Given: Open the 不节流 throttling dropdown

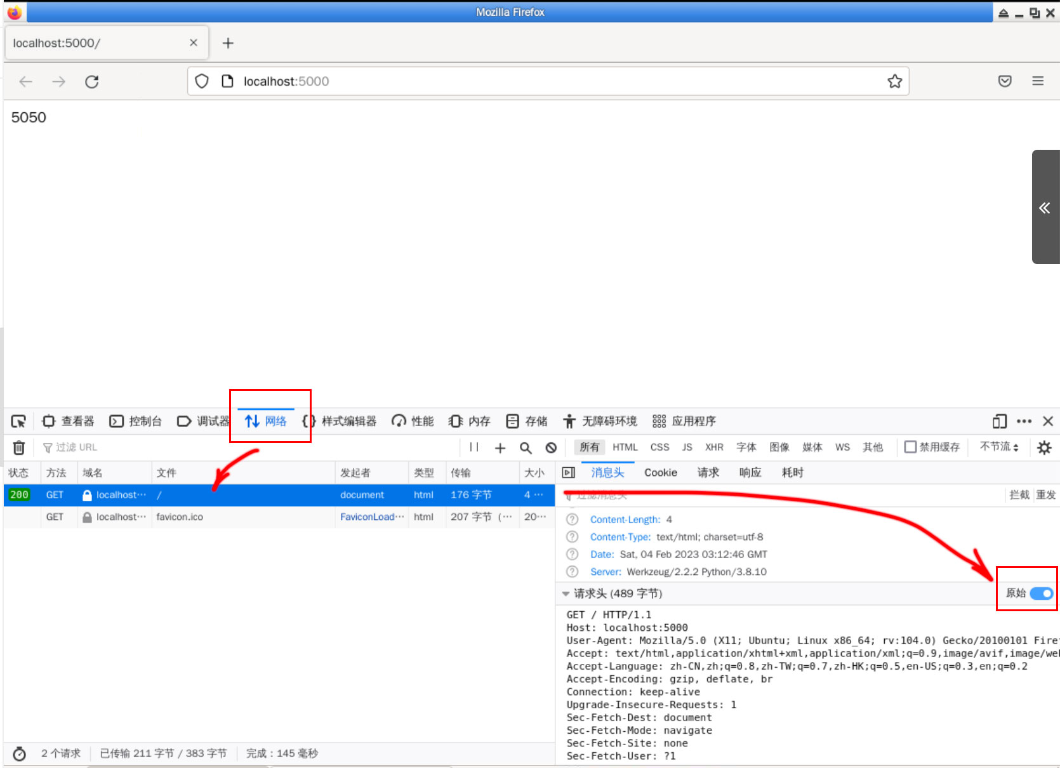Looking at the screenshot, I should [999, 447].
